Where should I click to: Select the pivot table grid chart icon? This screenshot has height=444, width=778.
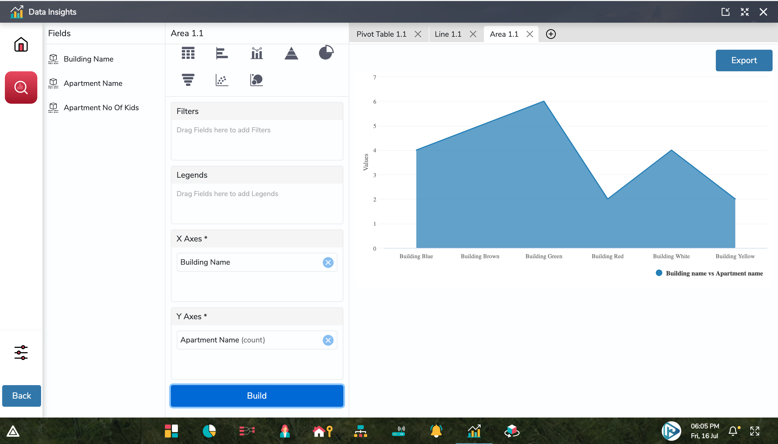pyautogui.click(x=188, y=53)
